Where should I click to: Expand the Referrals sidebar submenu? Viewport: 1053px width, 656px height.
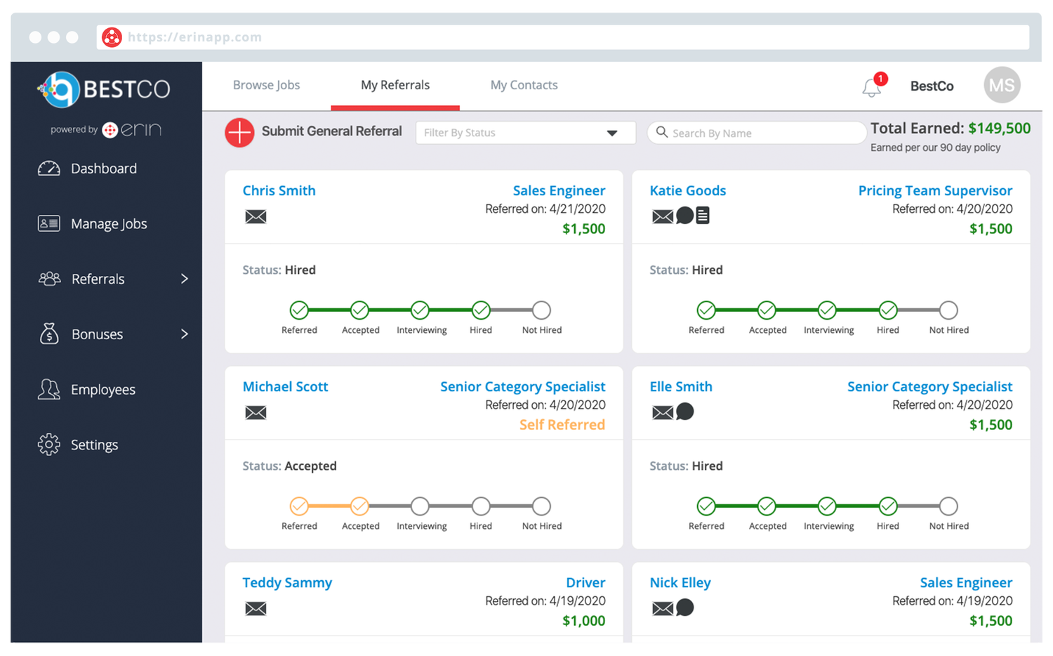click(184, 279)
